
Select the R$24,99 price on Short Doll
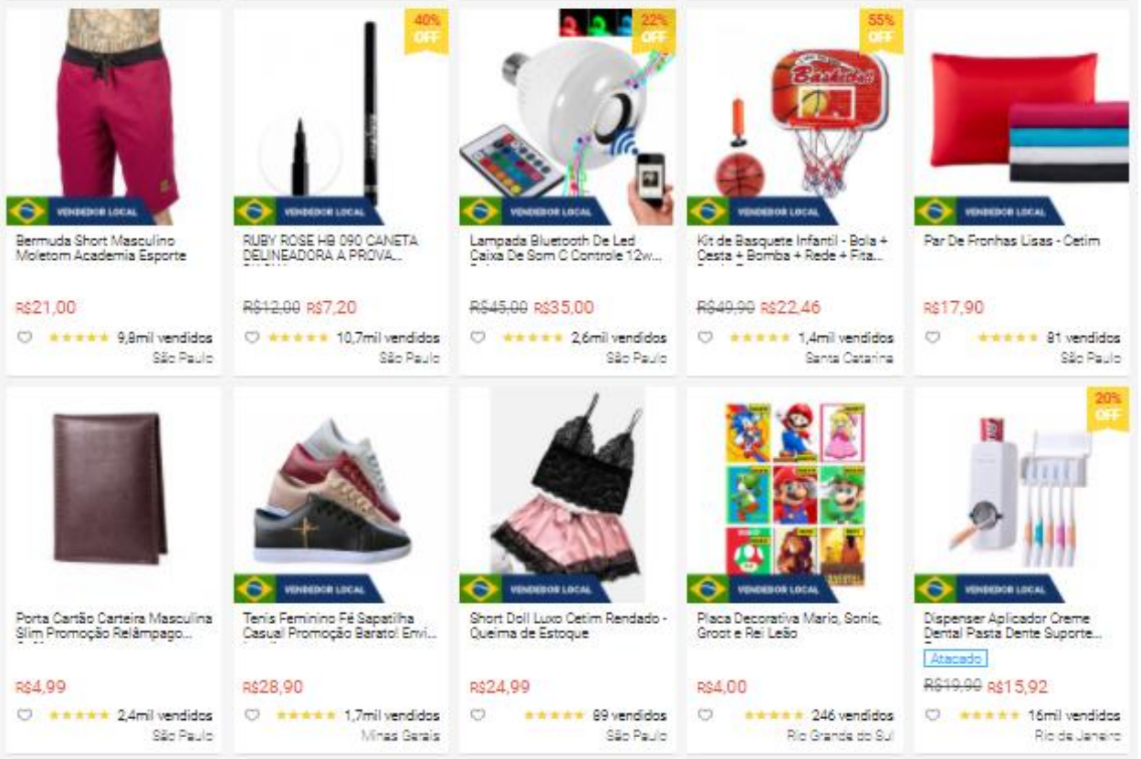[x=499, y=687]
